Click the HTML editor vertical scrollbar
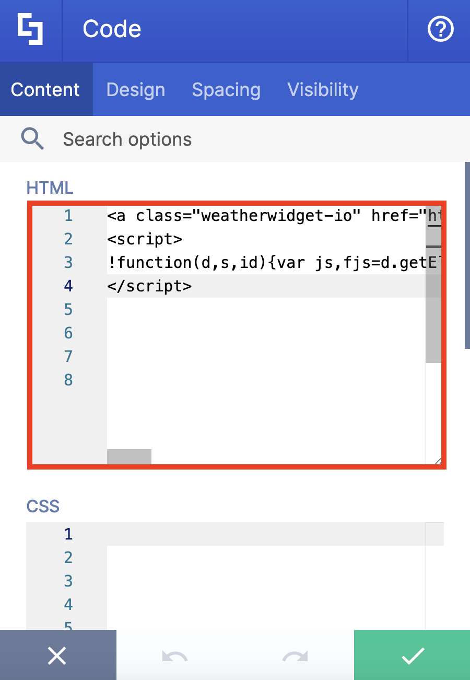 click(x=433, y=285)
